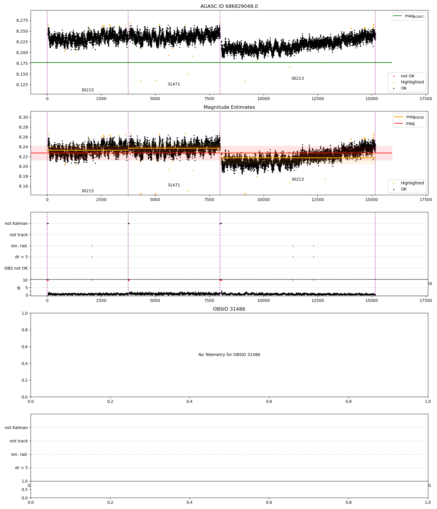Click the "7500" x-axis tick in the Magnitude Estimates plot
Image resolution: width=437 pixels, height=509 pixels.
tap(209, 200)
